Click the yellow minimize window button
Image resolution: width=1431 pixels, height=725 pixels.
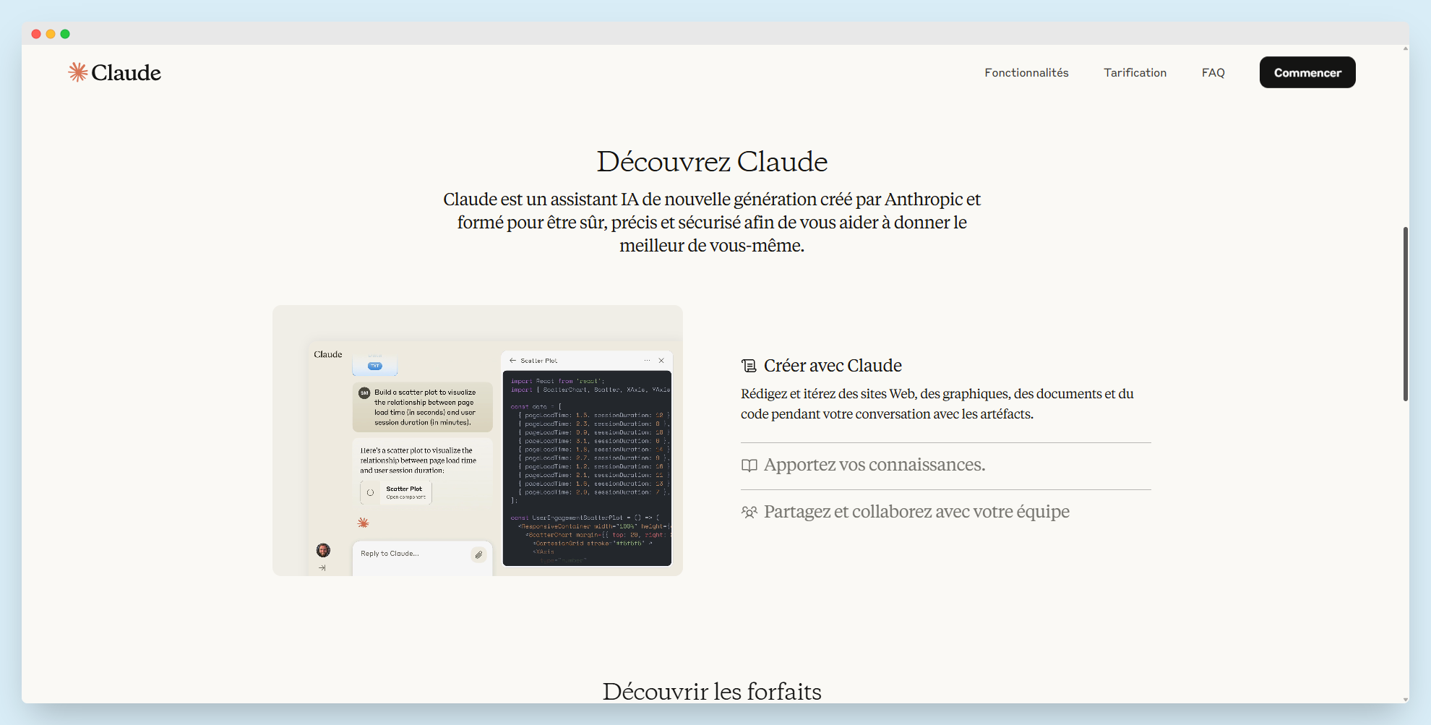pyautogui.click(x=51, y=34)
